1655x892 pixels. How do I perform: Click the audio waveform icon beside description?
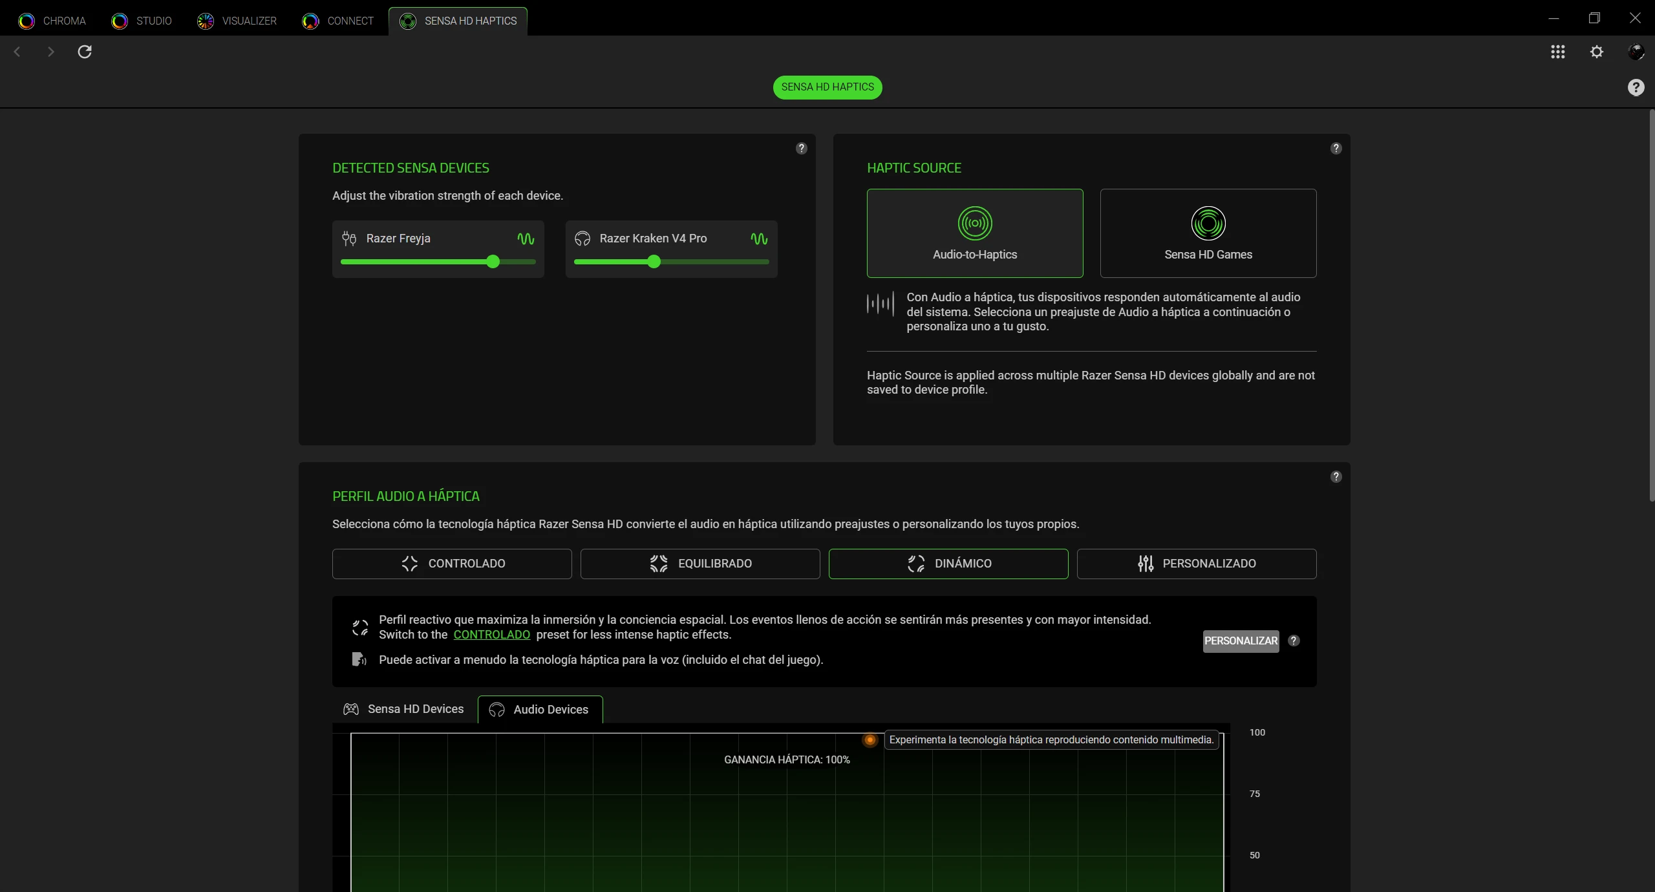coord(881,303)
